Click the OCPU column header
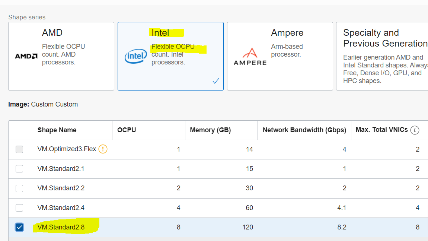The height and width of the screenshot is (241, 428). [127, 130]
